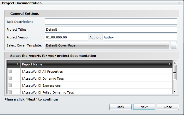Image resolution: width=184 pixels, height=115 pixels.
Task: Toggle the All Properties report checkbox
Action: tap(10, 72)
